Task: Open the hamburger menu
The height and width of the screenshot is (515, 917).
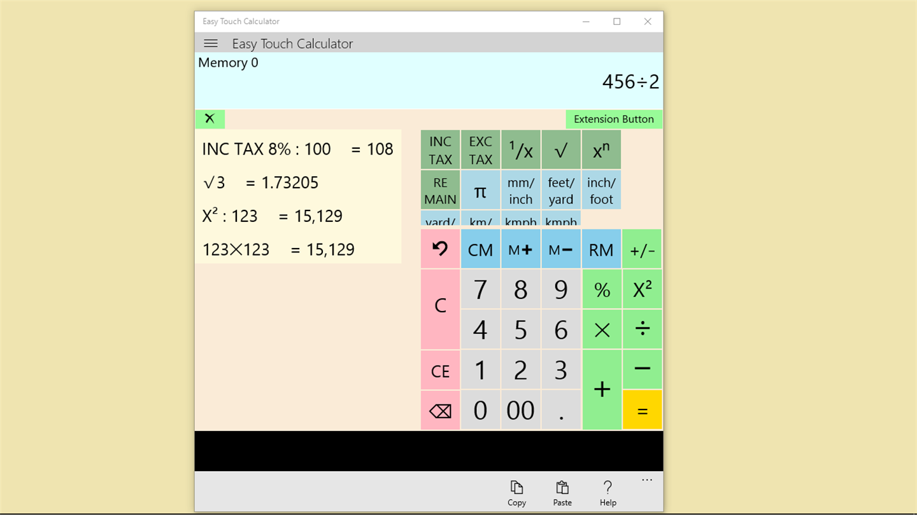Action: [211, 43]
